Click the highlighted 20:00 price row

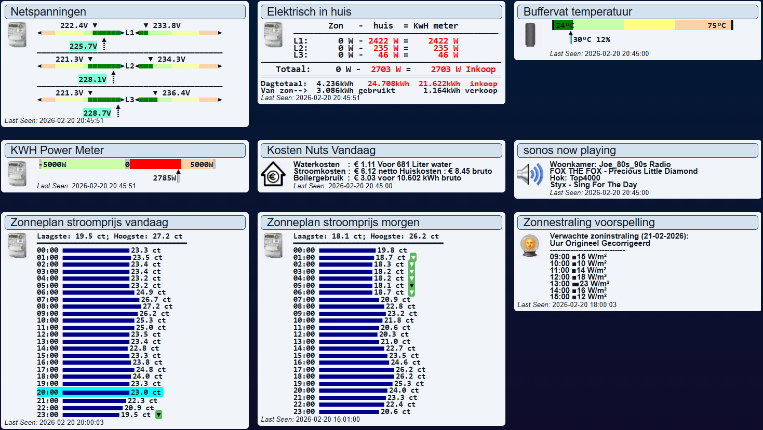click(x=100, y=393)
